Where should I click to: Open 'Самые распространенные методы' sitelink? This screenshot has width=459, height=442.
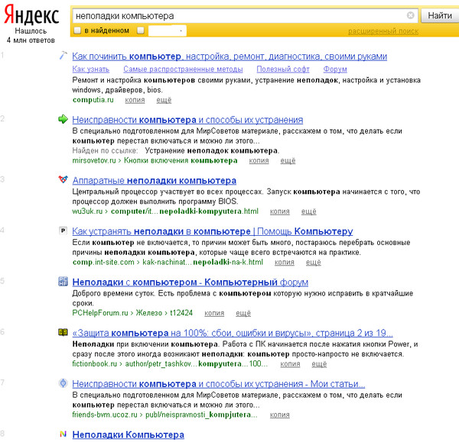click(183, 69)
